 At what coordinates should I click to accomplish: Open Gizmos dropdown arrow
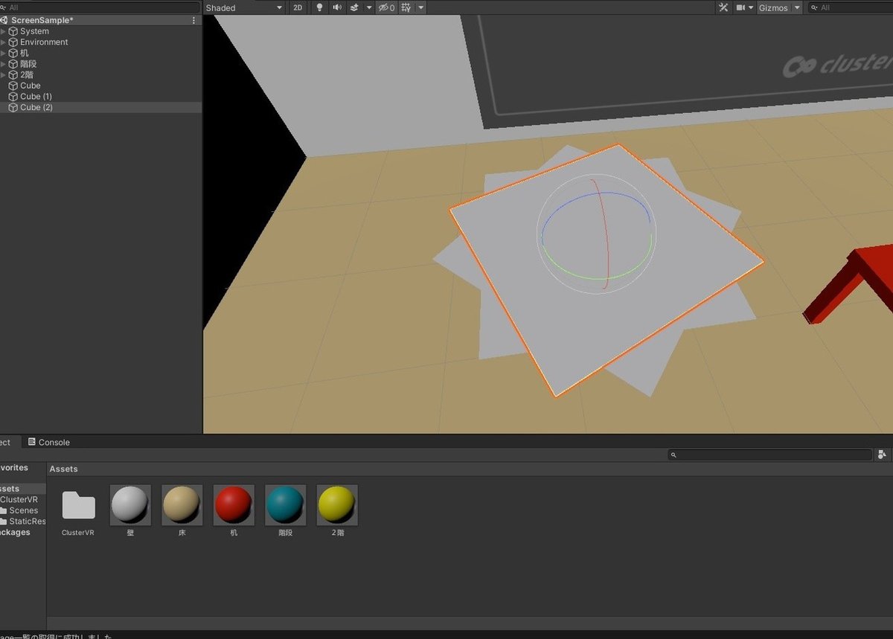[797, 7]
